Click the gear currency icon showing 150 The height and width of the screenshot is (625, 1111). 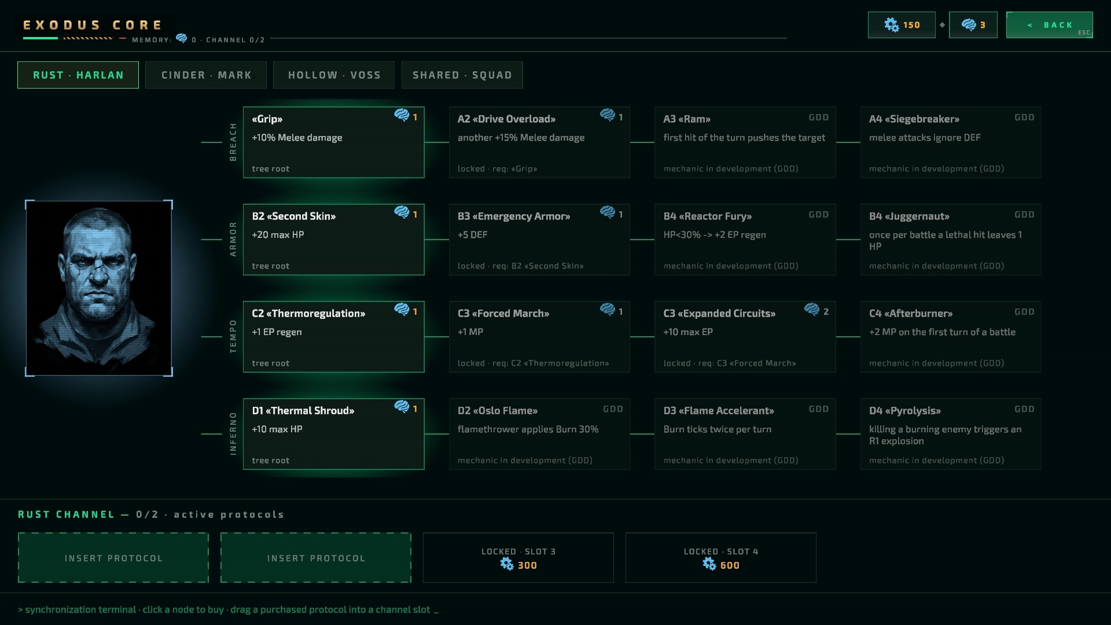pyautogui.click(x=891, y=25)
